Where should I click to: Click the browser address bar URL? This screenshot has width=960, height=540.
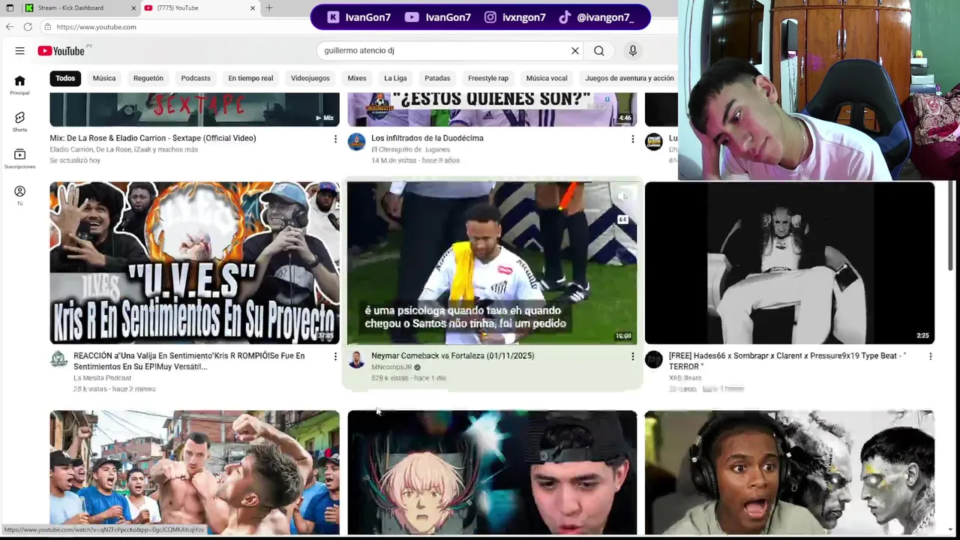coord(96,27)
